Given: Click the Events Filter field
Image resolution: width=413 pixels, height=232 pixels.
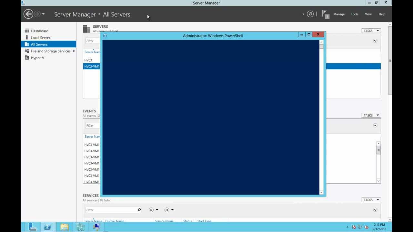Looking at the screenshot, I should click(x=93, y=125).
